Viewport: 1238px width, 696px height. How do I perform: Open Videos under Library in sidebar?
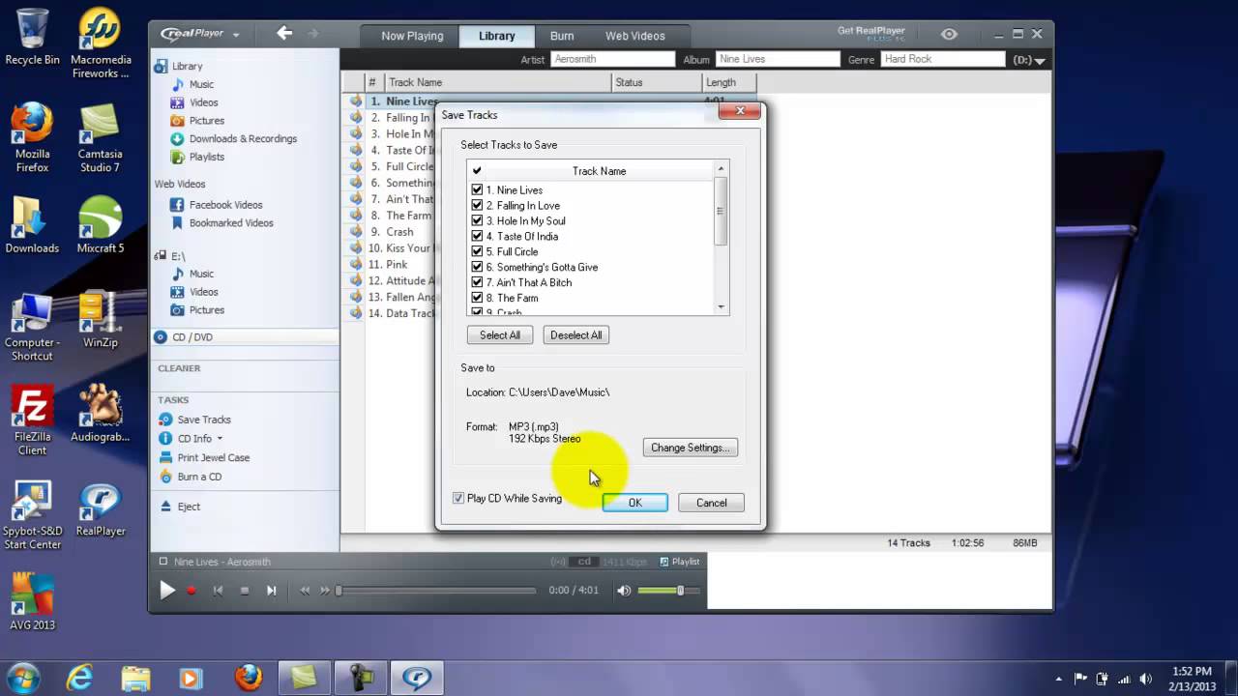(203, 102)
